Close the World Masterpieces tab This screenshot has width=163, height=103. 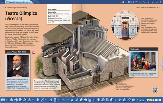tap(30, 2)
